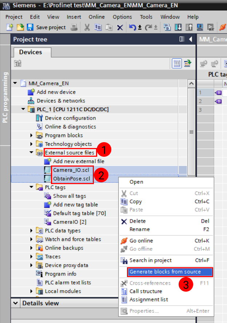The height and width of the screenshot is (323, 227).
Task: Choose Copy in context menu
Action: (166, 202)
